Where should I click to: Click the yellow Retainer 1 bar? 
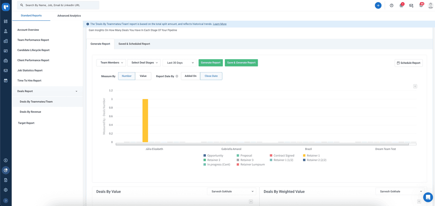point(145,120)
